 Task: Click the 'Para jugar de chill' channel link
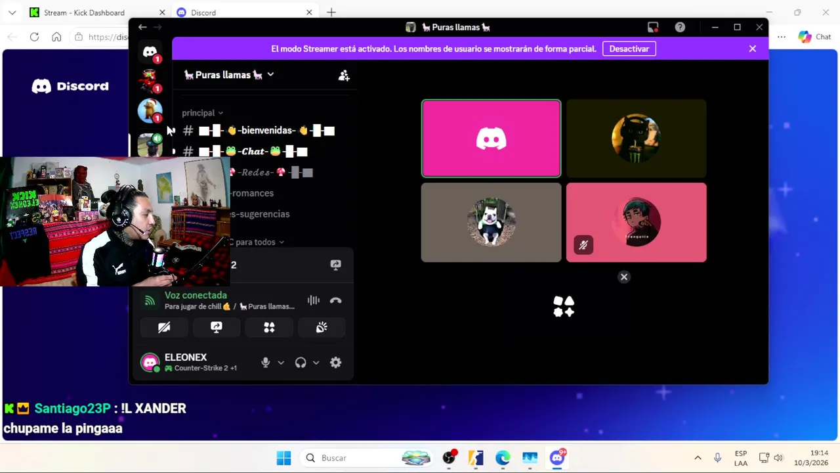(230, 307)
